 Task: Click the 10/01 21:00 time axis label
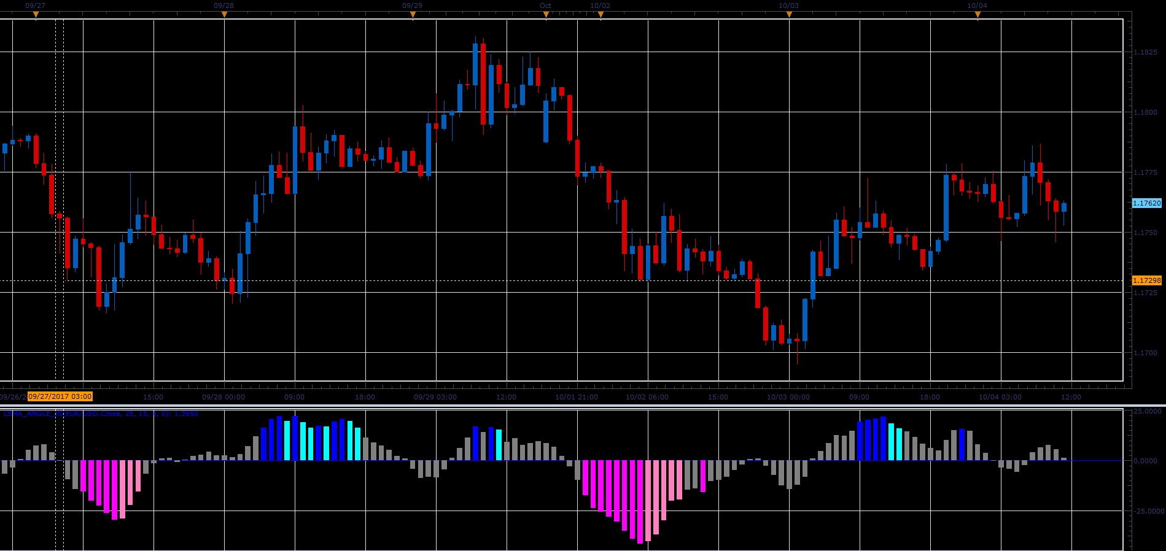(x=577, y=397)
